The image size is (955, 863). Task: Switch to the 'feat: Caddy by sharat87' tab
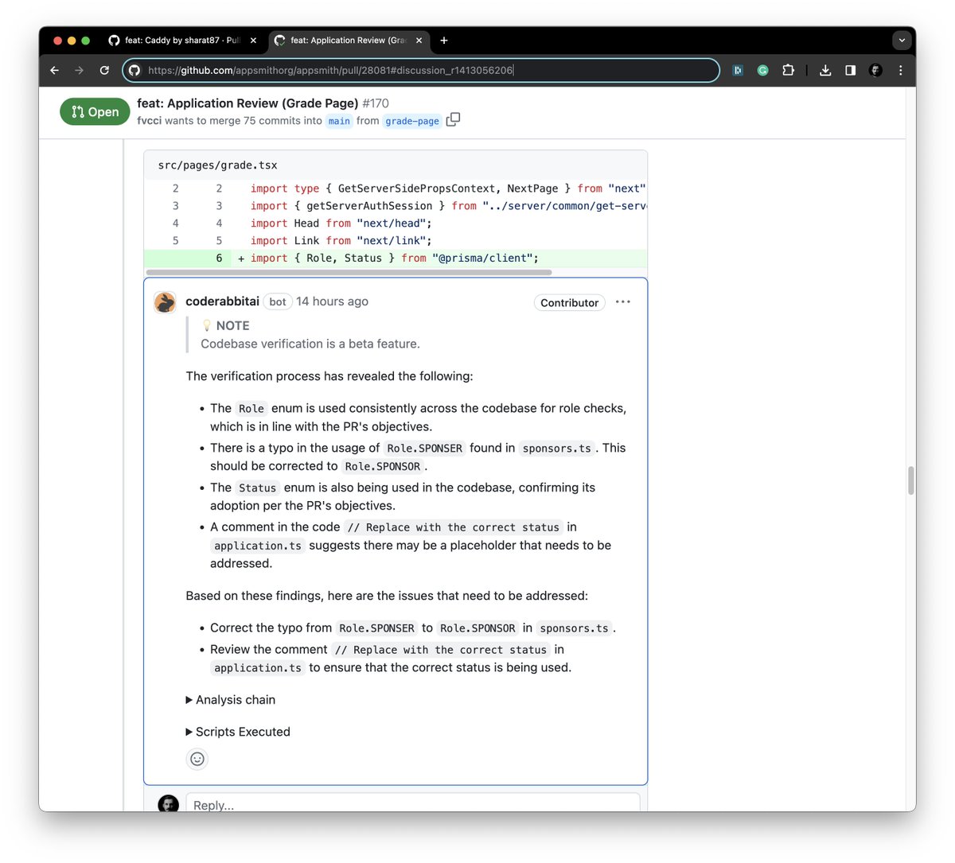[183, 41]
